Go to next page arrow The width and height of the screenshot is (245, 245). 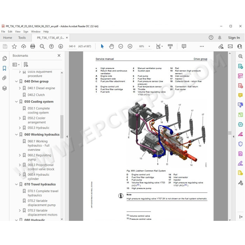coord(61,47)
